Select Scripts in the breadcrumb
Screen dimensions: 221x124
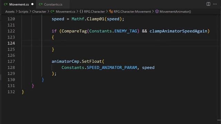23,12
